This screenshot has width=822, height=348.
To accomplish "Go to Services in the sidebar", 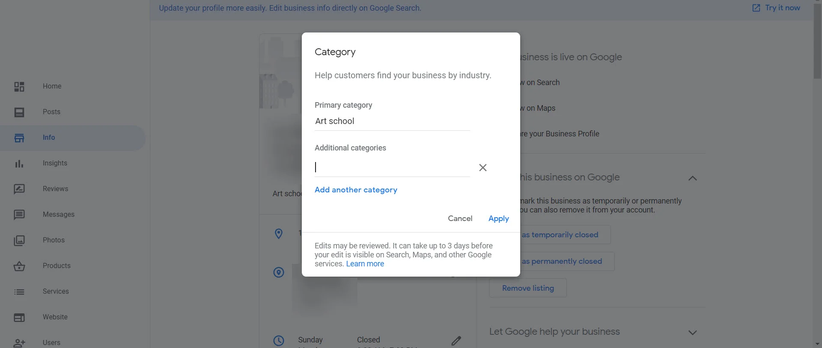I will click(x=56, y=292).
